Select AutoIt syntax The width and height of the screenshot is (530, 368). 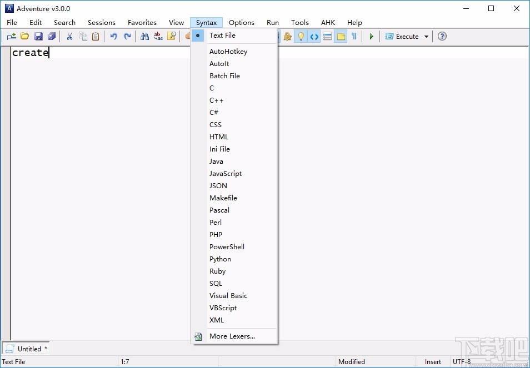tap(234, 64)
